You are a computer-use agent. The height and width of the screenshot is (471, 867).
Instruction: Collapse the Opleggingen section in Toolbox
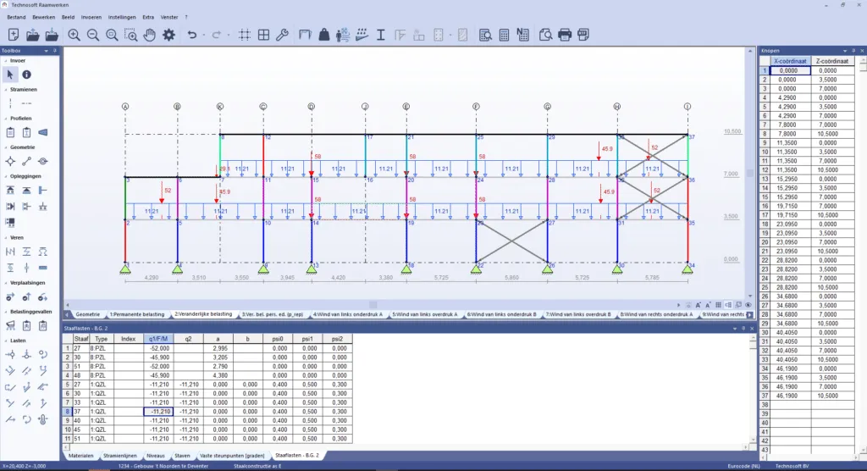[6, 176]
